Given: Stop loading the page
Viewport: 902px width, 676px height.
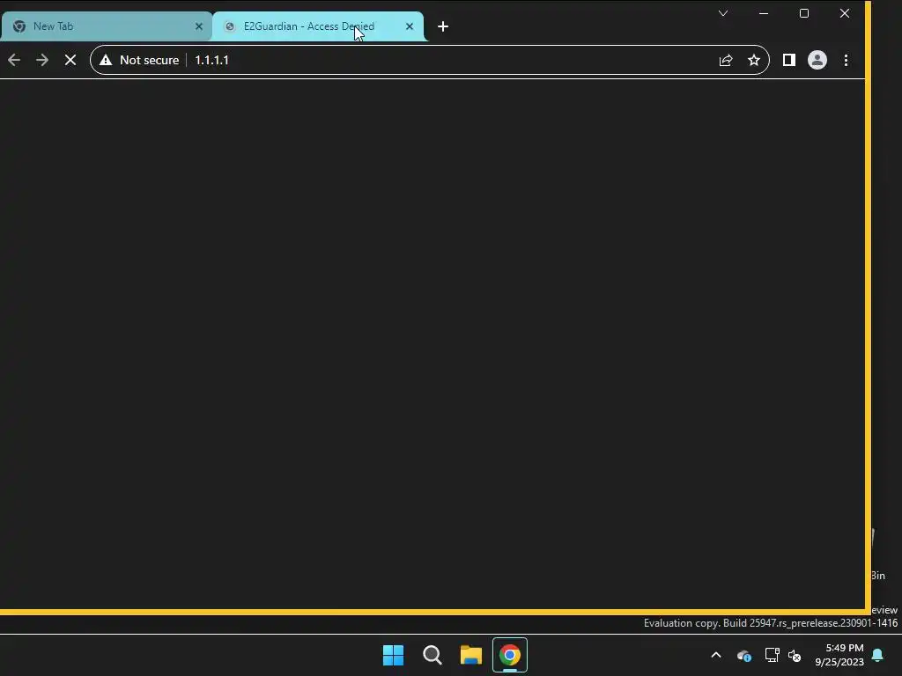Looking at the screenshot, I should tap(70, 60).
